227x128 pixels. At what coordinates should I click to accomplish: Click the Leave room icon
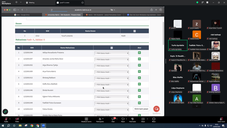(x=221, y=119)
